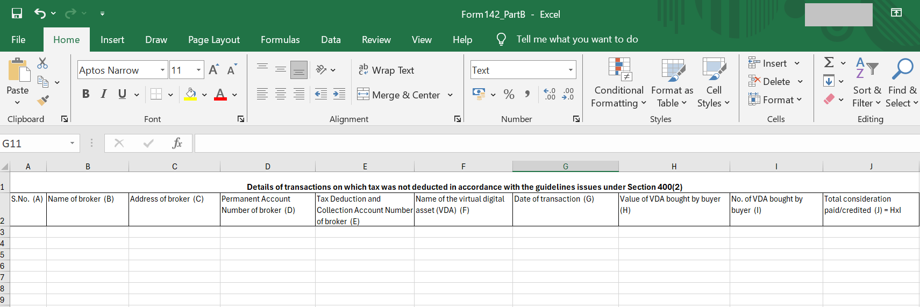
Task: Click the Increase Indent icon
Action: [x=339, y=94]
